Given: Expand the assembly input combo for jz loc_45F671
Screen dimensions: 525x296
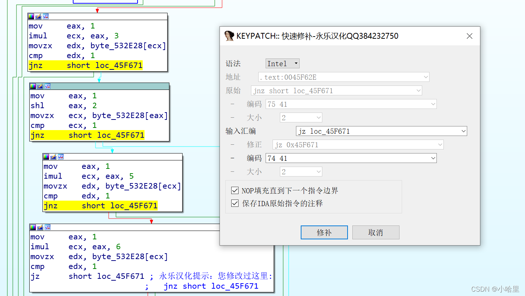Looking at the screenshot, I should pos(464,131).
